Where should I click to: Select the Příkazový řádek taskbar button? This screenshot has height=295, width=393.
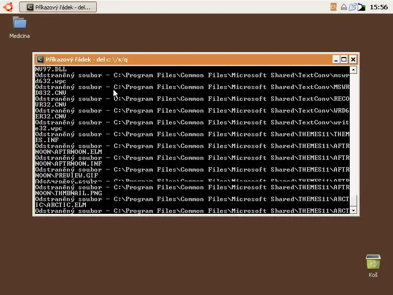point(58,7)
